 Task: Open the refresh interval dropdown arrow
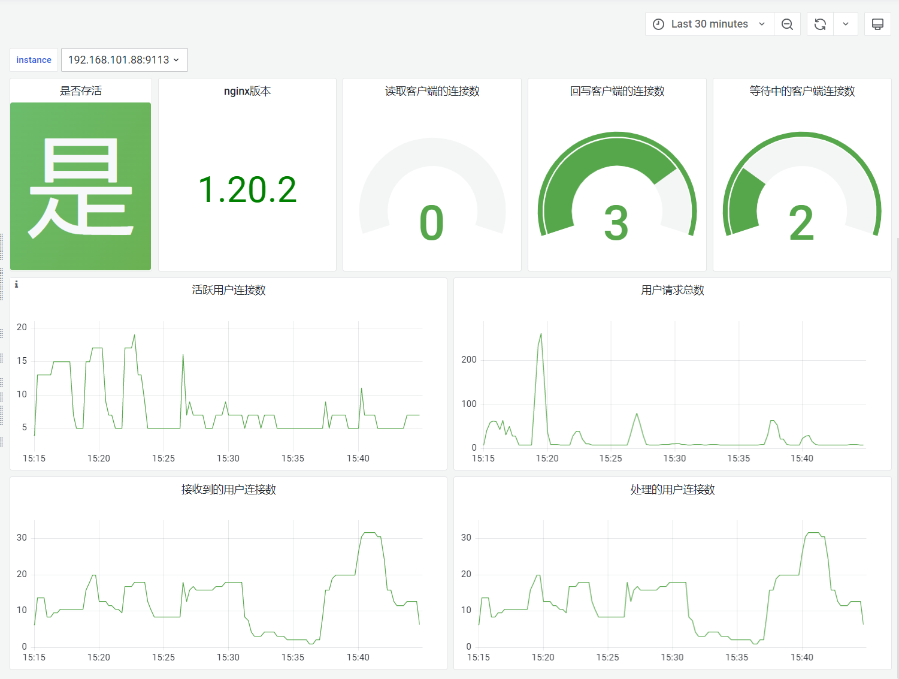click(846, 24)
